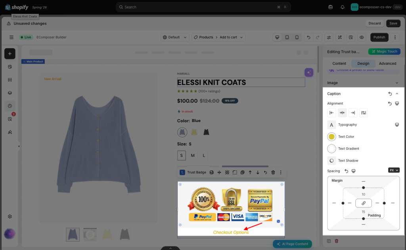Redo the change in builder toolbar
Image resolution: width=406 pixels, height=250 pixels.
[318, 37]
